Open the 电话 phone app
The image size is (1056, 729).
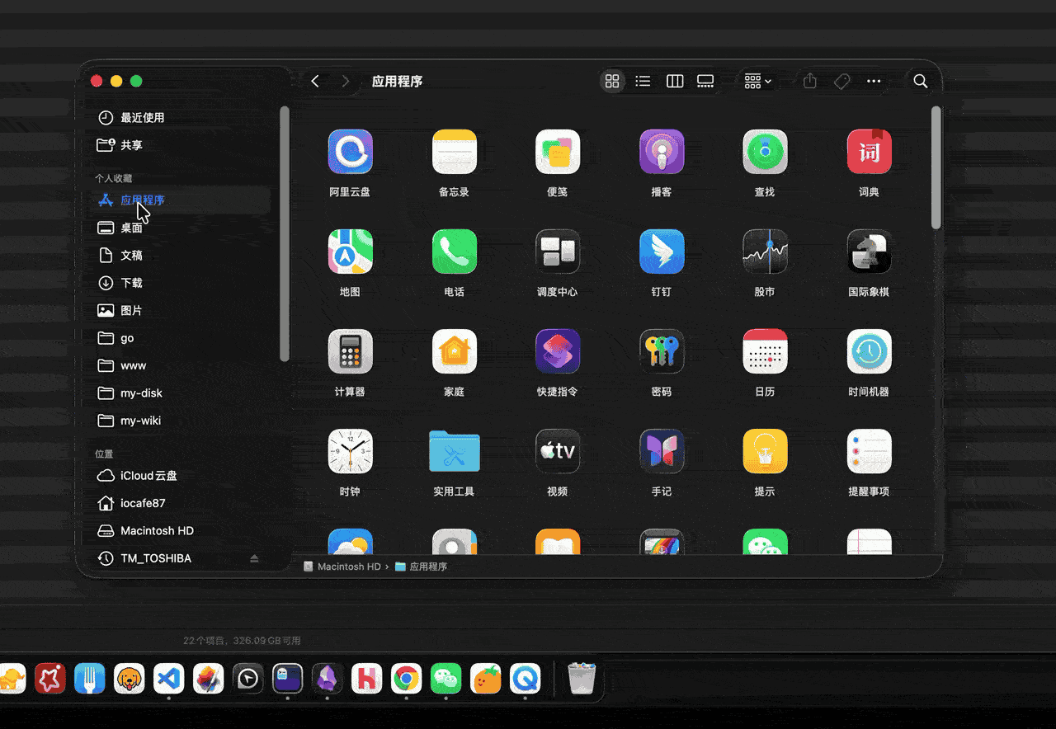(454, 252)
